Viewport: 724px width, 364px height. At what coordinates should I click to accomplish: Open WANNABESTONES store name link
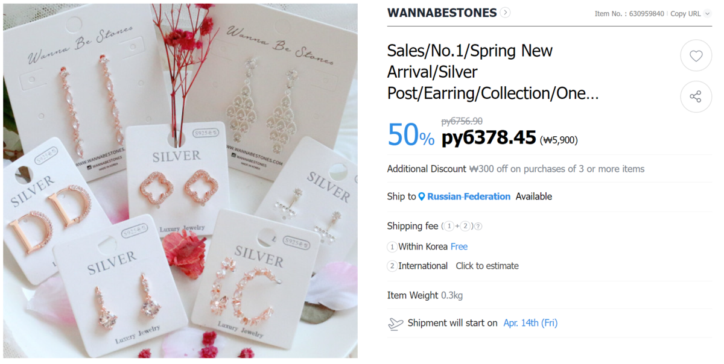[x=442, y=13]
